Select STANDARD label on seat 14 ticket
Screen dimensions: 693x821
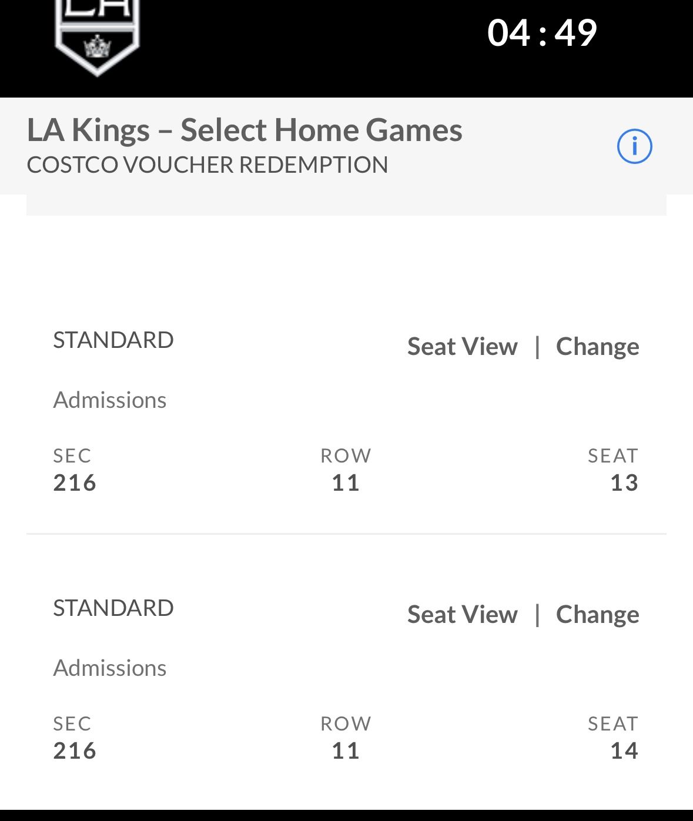click(x=113, y=608)
